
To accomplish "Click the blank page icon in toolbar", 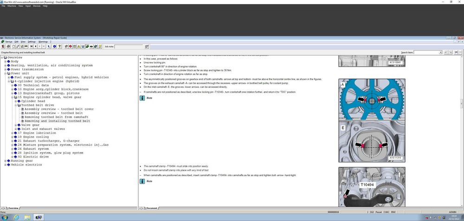I will click(13, 47).
